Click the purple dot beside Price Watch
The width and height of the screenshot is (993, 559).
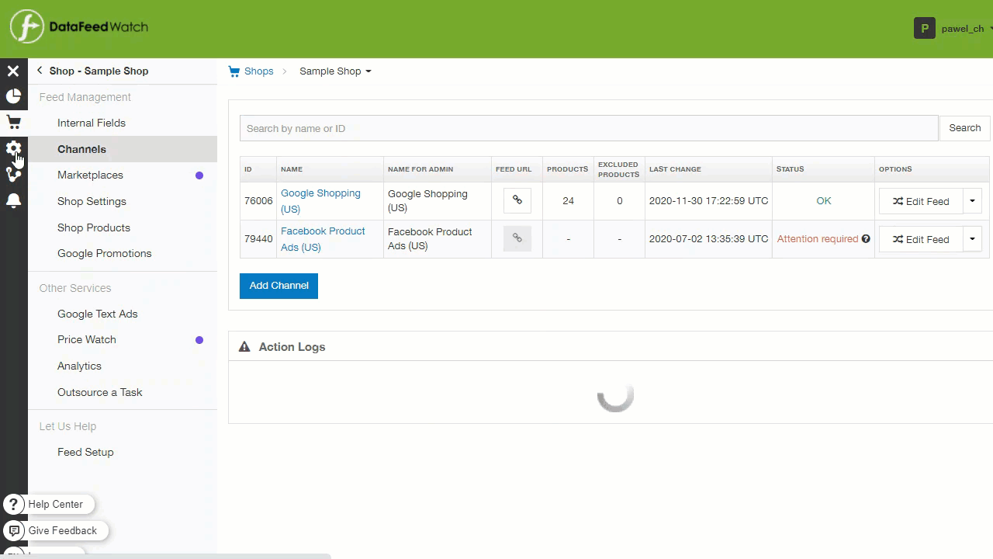199,340
